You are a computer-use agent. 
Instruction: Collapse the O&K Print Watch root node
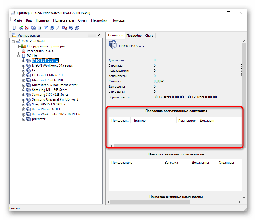(x=13, y=42)
